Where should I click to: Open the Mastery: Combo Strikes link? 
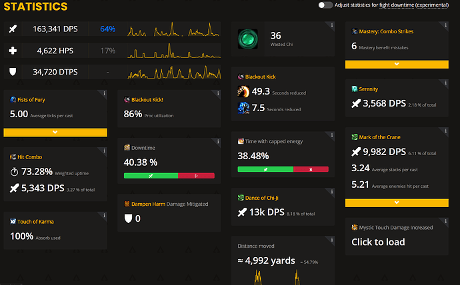coord(386,31)
